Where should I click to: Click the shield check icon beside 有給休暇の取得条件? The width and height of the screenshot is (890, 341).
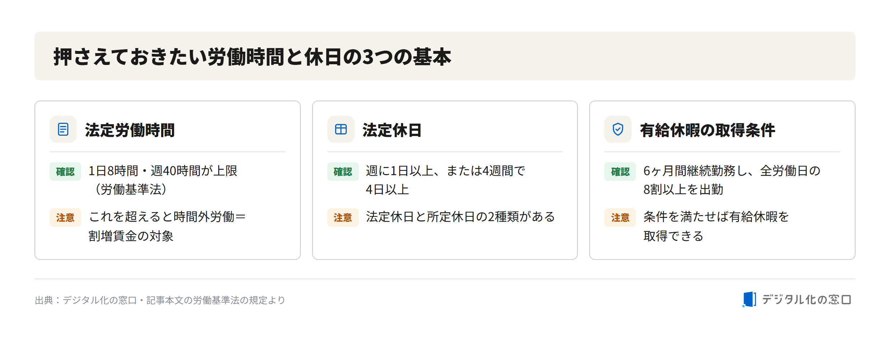pyautogui.click(x=618, y=129)
